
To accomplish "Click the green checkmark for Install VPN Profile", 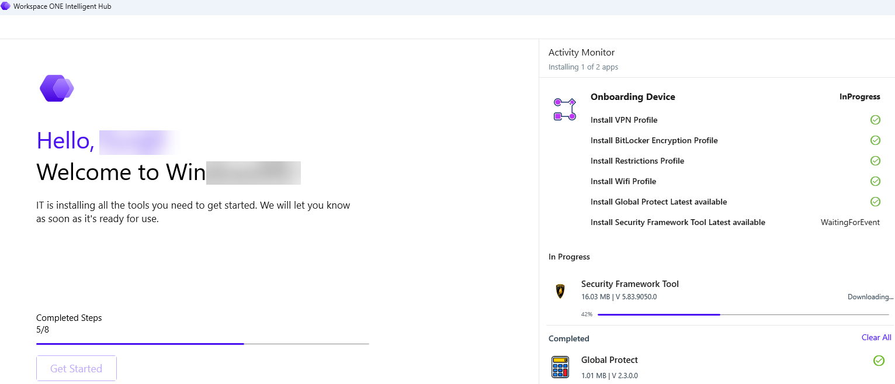I will (x=875, y=120).
